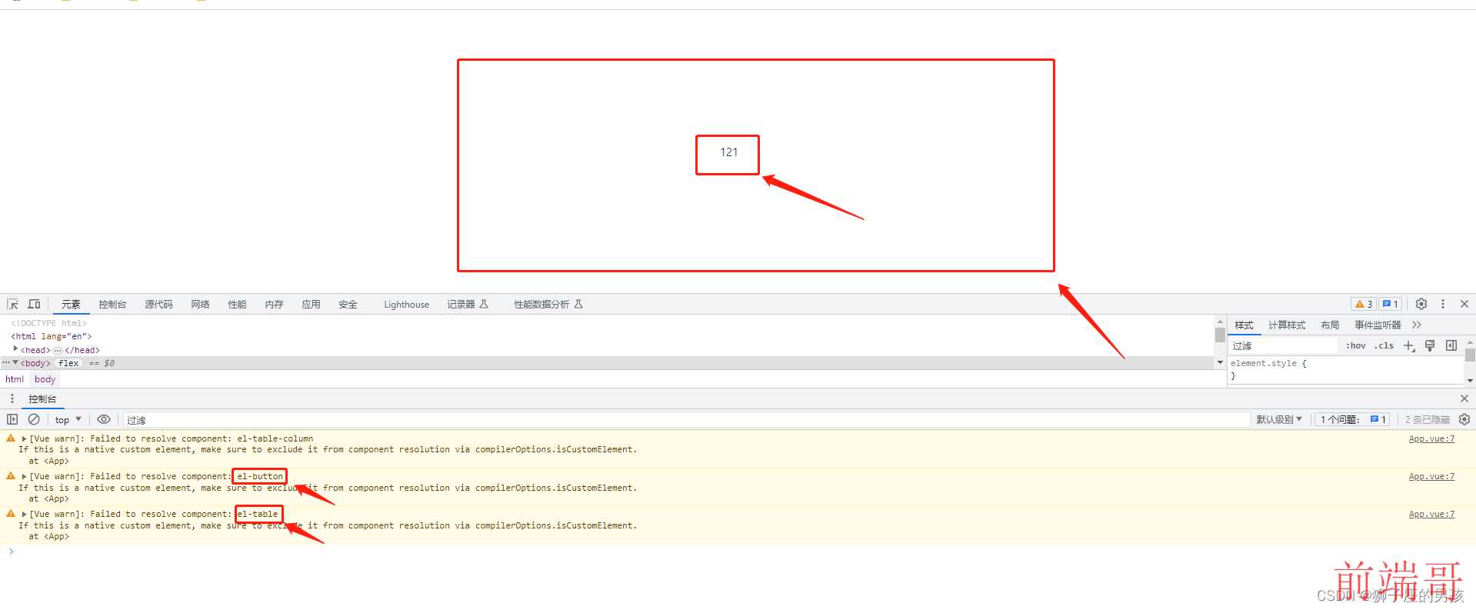The height and width of the screenshot is (610, 1476).
Task: Open the DevTools three-dot customize menu
Action: 1443,304
